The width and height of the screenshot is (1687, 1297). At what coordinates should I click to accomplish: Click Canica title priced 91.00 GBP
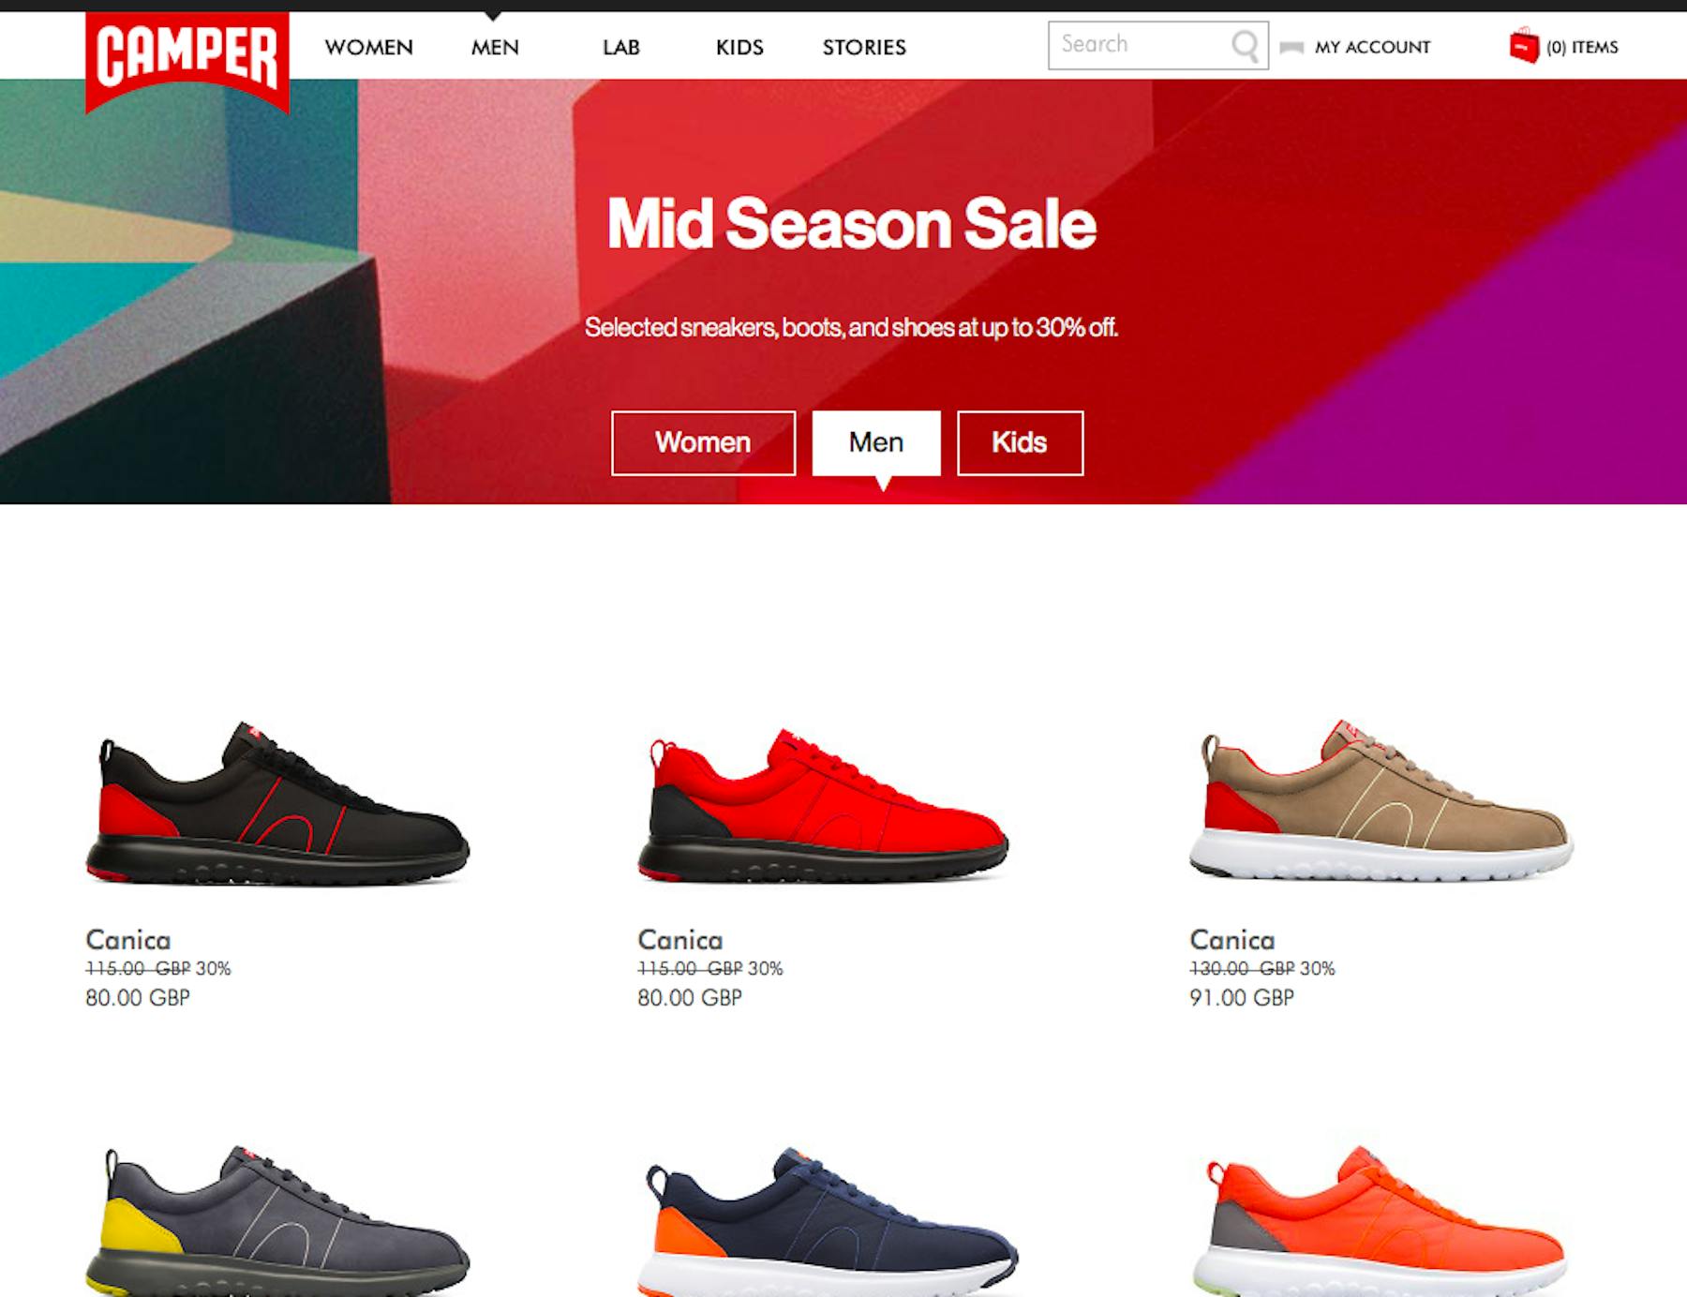(1232, 940)
